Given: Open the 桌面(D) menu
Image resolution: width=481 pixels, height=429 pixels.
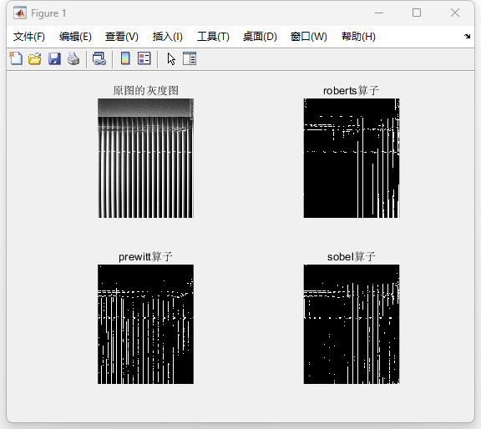Looking at the screenshot, I should (260, 37).
